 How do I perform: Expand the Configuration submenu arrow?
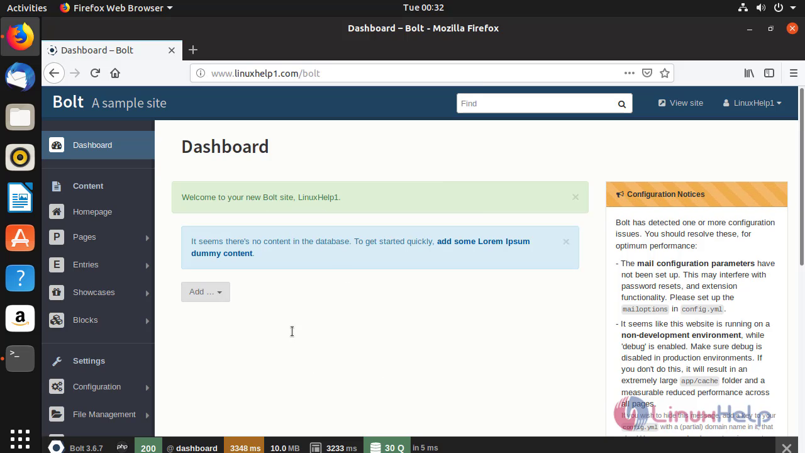147,388
